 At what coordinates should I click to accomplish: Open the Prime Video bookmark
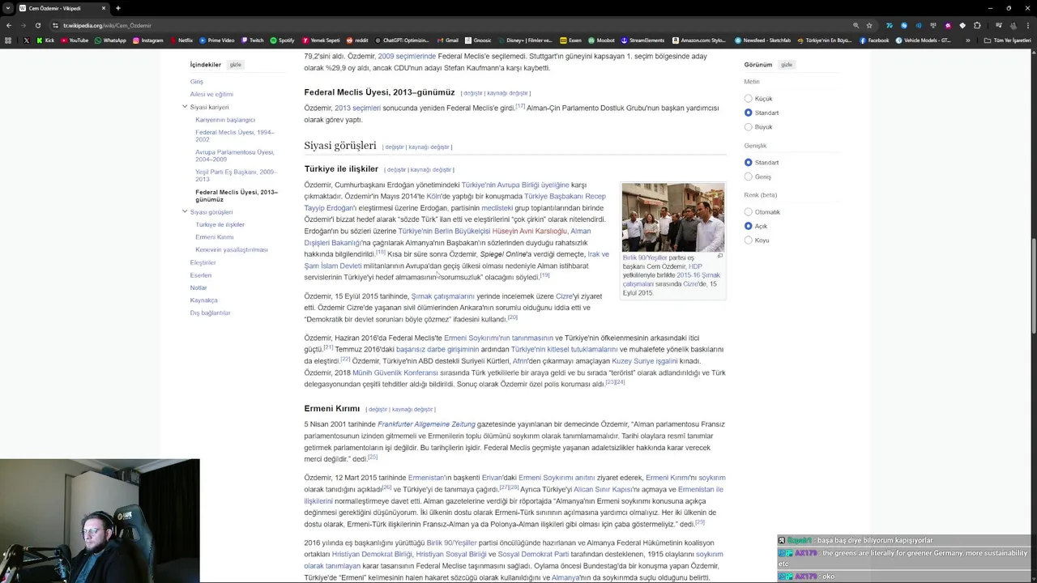217,40
